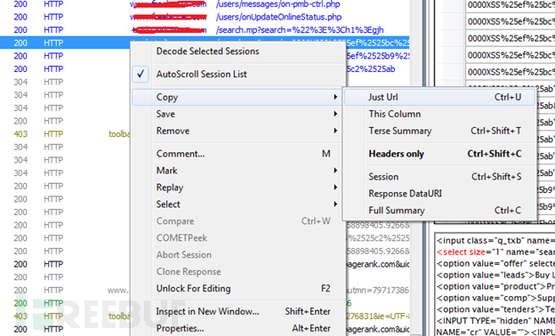555x336 pixels.
Task: Select Terse Summary option
Action: (x=439, y=131)
